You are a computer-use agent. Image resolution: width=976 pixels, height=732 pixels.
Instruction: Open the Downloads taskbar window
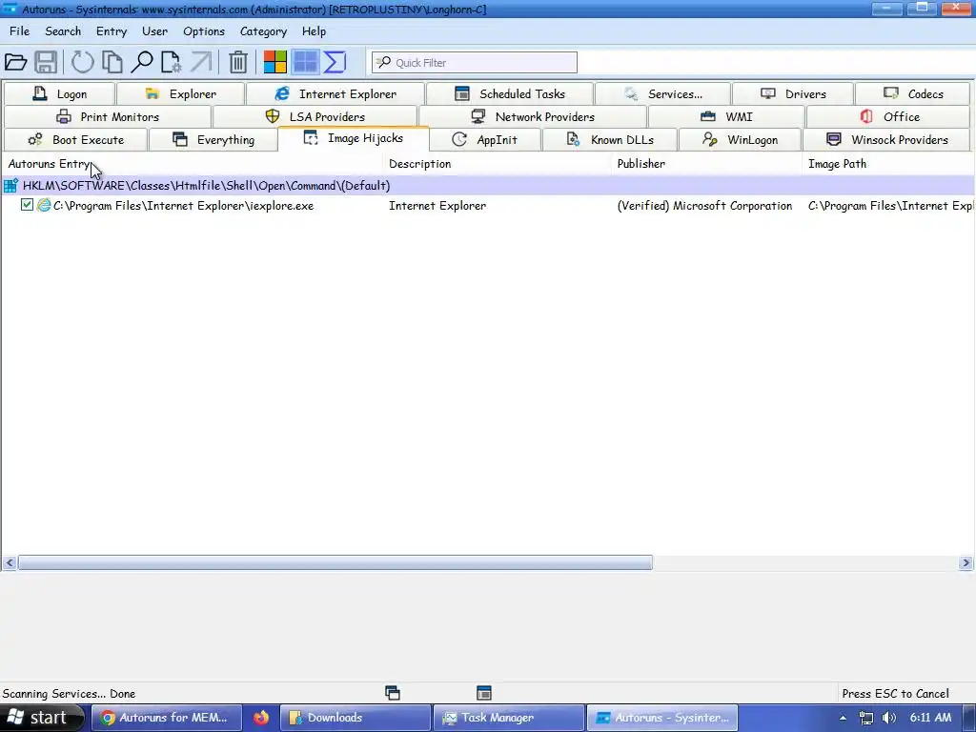[x=356, y=718]
